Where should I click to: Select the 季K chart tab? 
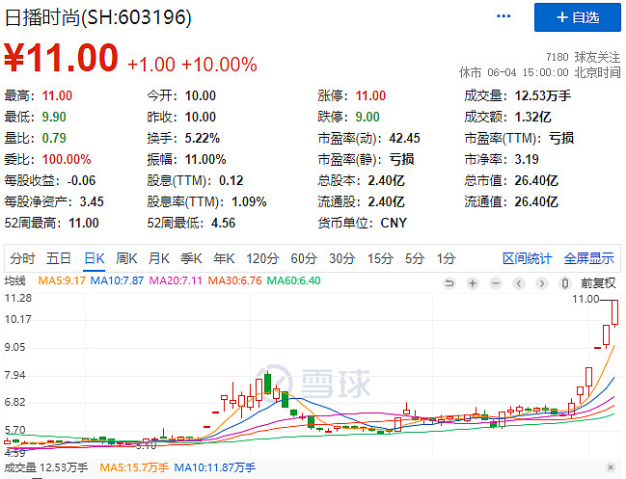click(191, 258)
